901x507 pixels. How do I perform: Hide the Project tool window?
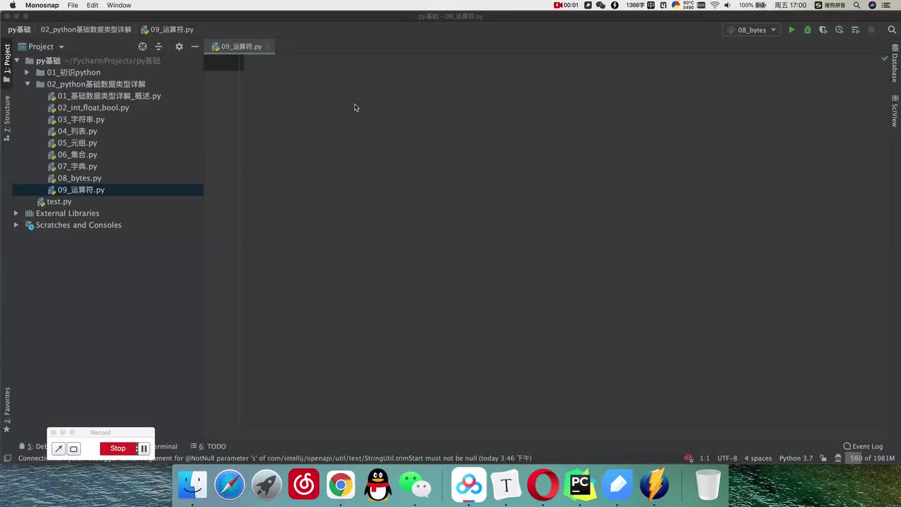(195, 46)
